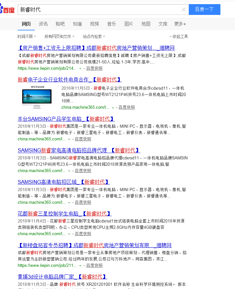Open result 丰台SAMSING产品学生电脑
Image resolution: width=235 pixels, height=289 pixels.
point(66,119)
